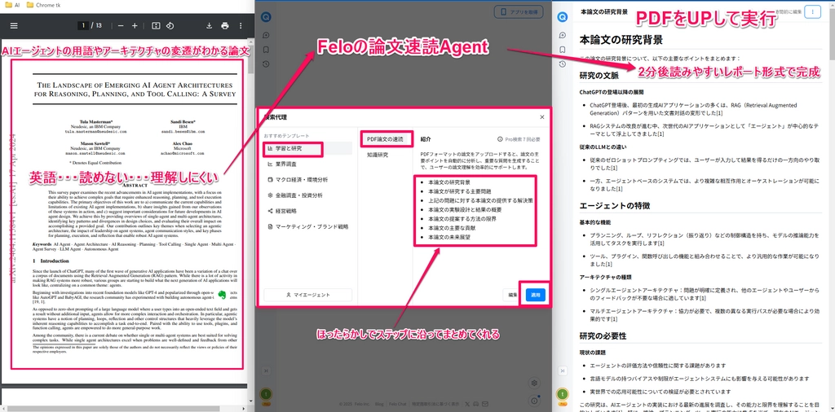Start a new chat in the right Felo sidebar
Screen dimensions: 835x412
pyautogui.click(x=563, y=35)
